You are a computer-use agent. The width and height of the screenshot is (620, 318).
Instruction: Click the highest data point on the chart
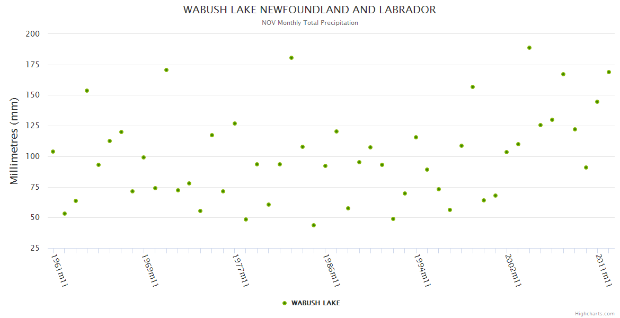tap(529, 48)
